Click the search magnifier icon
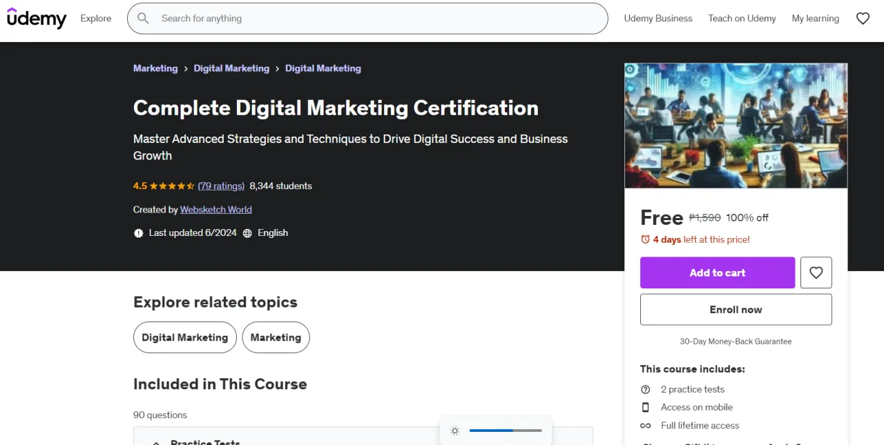884x445 pixels. click(x=143, y=19)
